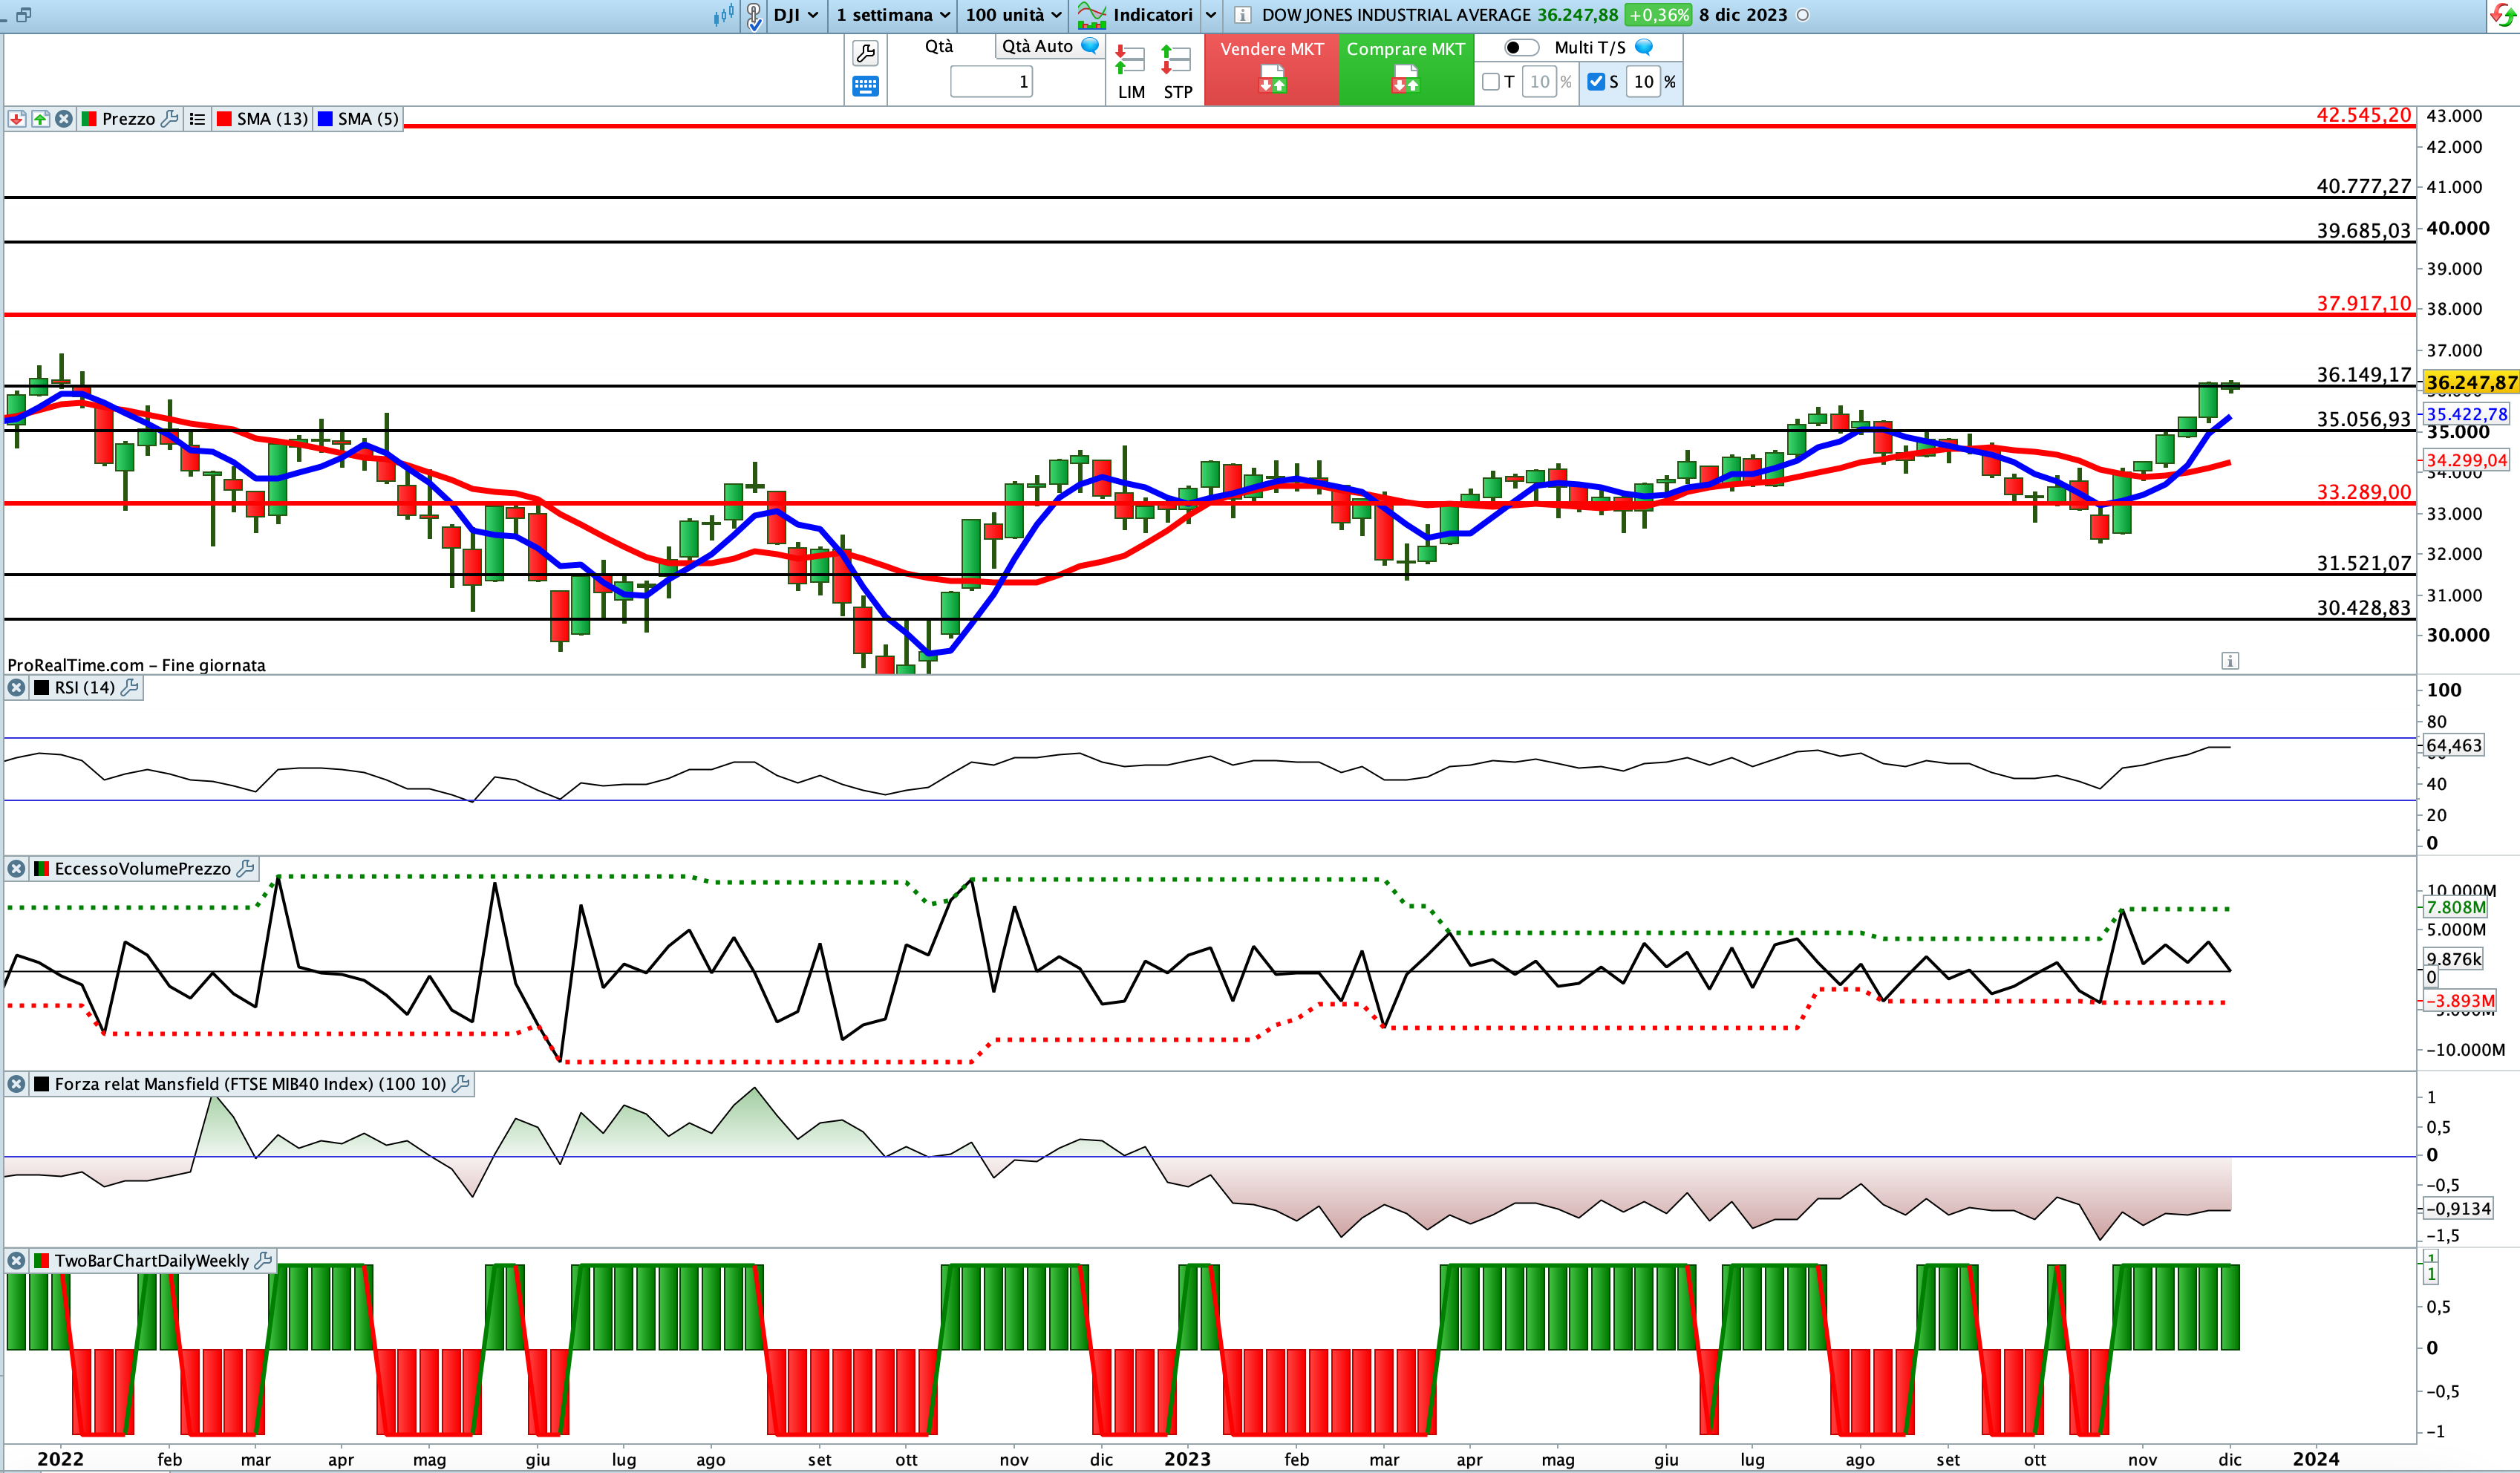Open the '100 unità' history dropdown

coord(1012,15)
